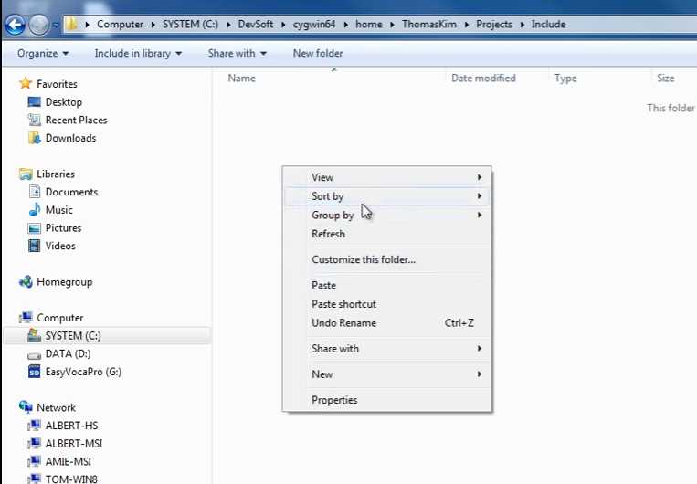Screen dimensions: 697x484
Task: Click SYSTEM (C:) in the address breadcrumb
Action: 190,24
